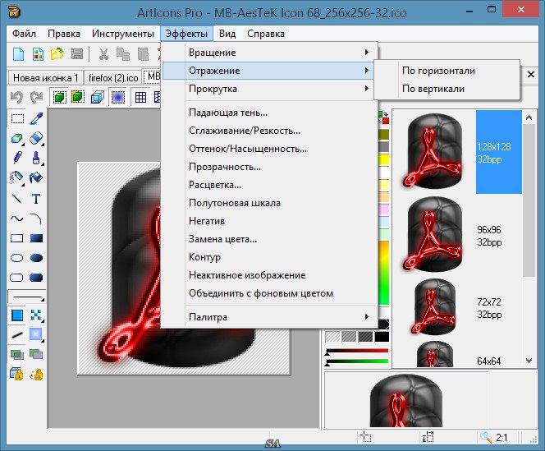The image size is (545, 451).
Task: Toggle the pixel grid display button
Action: point(140,97)
